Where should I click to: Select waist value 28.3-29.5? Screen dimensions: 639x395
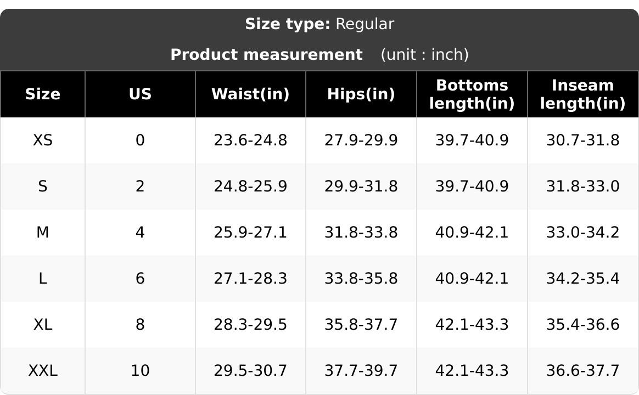[x=251, y=325]
